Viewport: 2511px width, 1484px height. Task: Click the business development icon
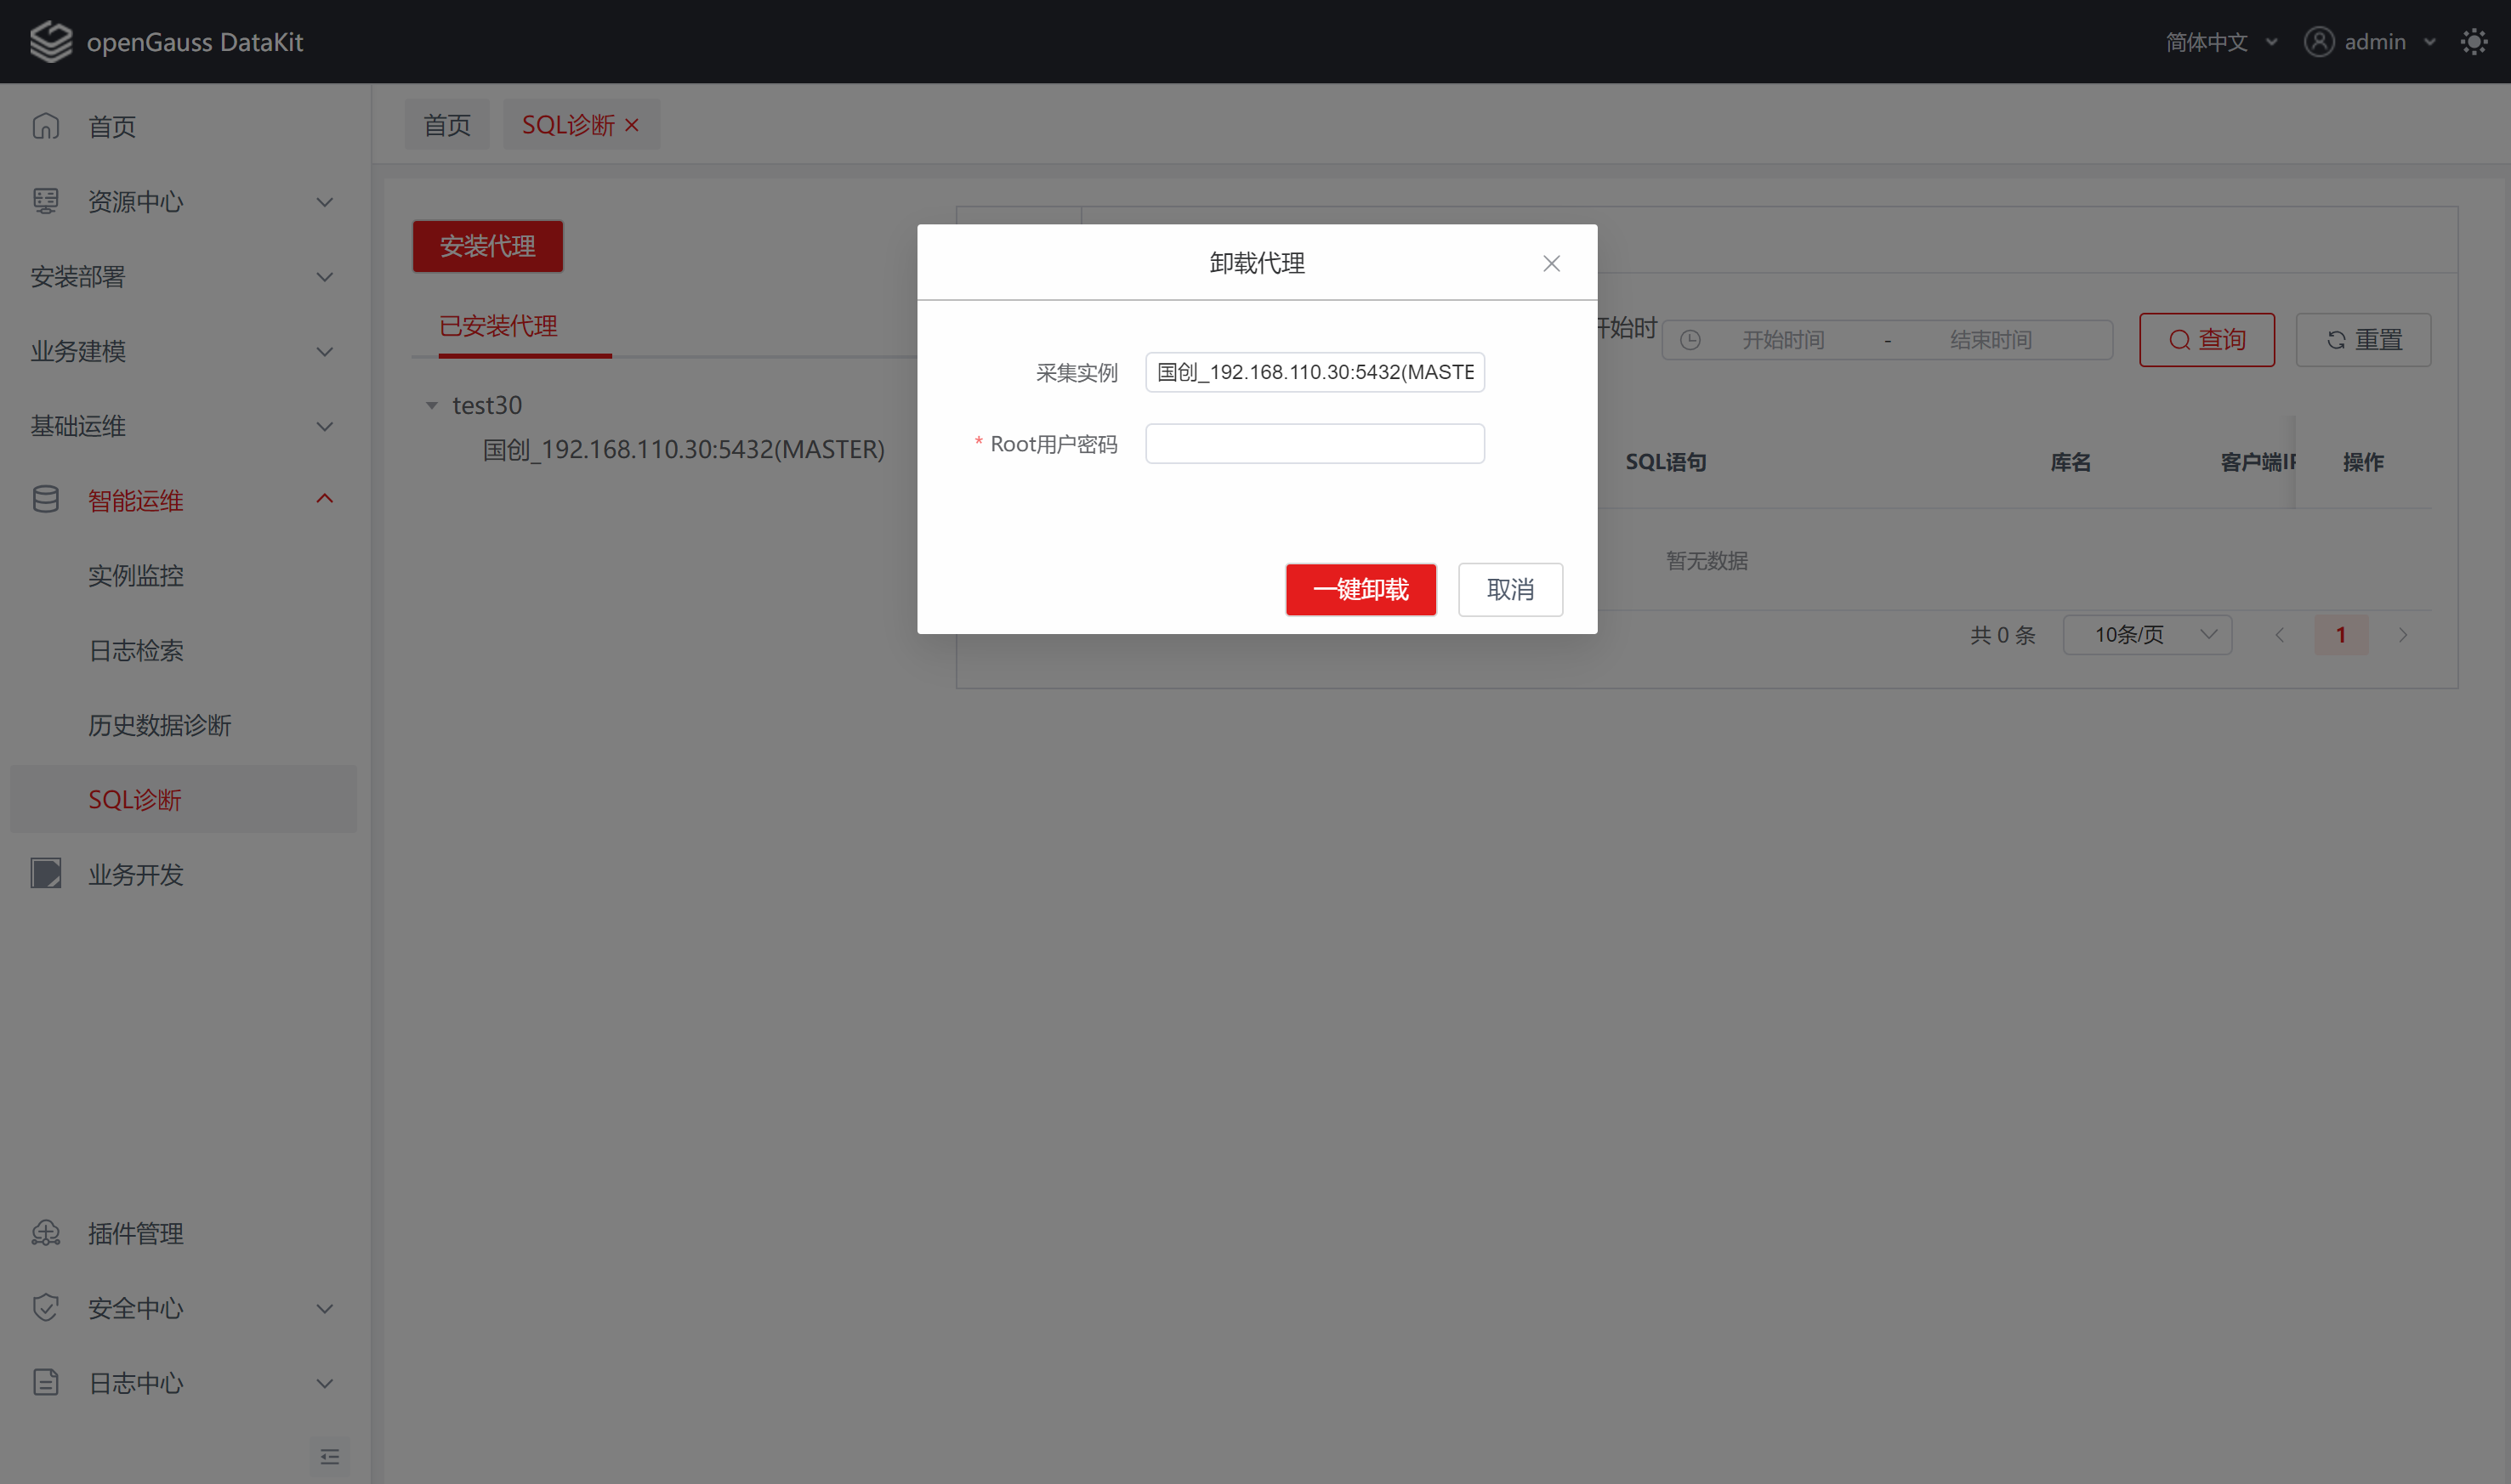[x=46, y=874]
